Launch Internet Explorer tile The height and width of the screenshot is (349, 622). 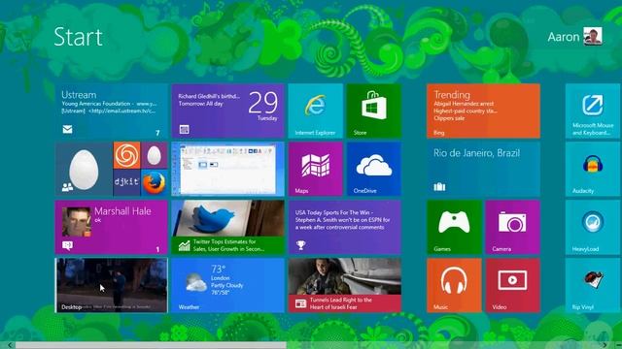315,111
